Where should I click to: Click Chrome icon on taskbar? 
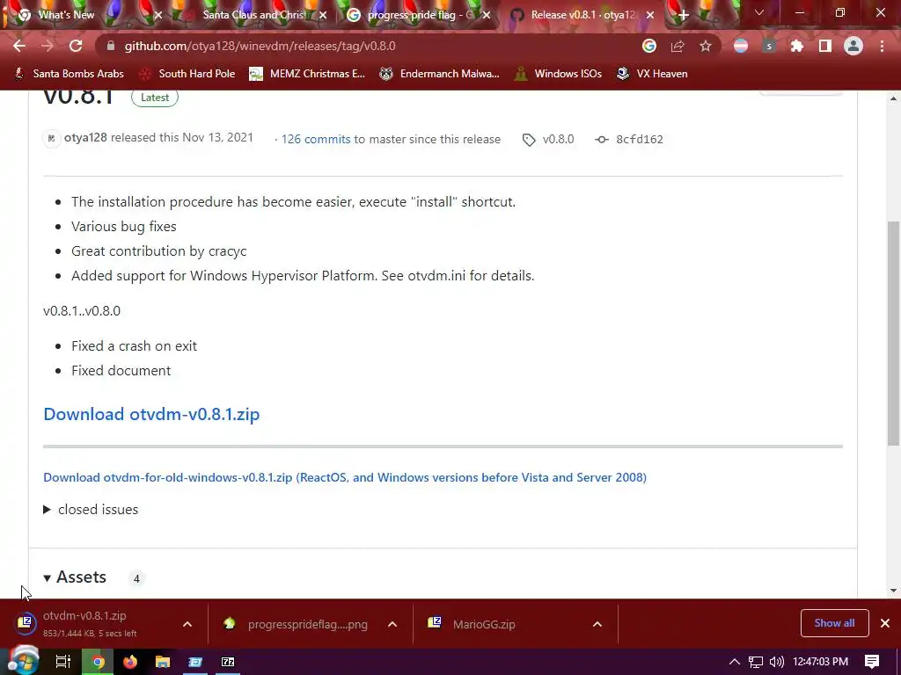pyautogui.click(x=98, y=662)
